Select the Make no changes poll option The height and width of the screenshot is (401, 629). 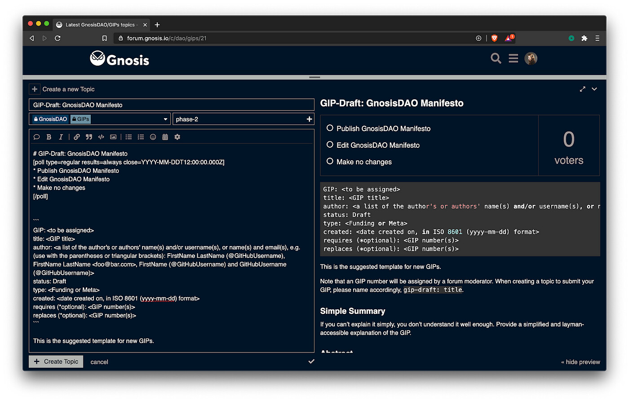[330, 162]
